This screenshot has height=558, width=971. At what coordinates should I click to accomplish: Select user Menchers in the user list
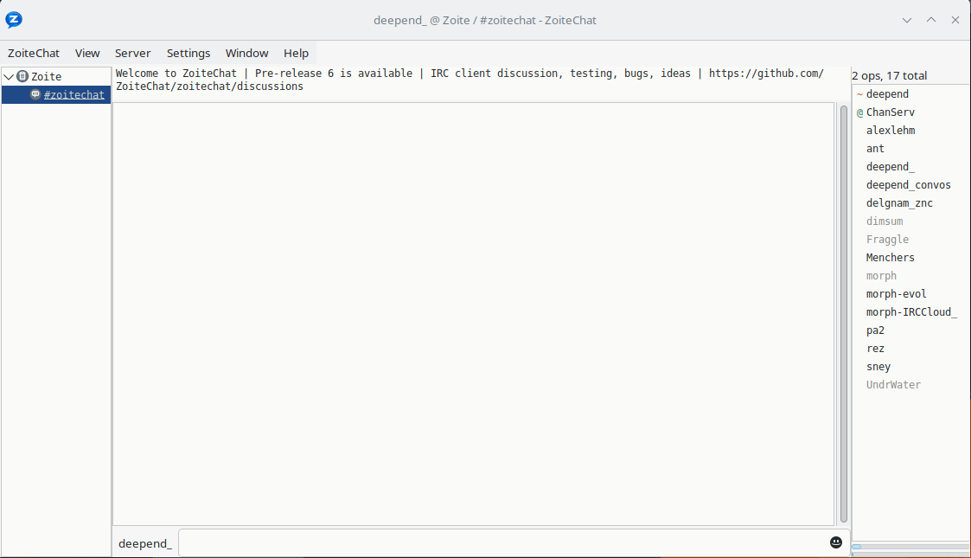click(890, 258)
